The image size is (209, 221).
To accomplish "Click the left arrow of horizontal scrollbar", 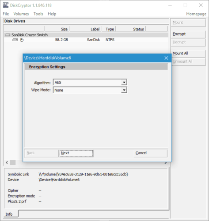I will [7, 163].
